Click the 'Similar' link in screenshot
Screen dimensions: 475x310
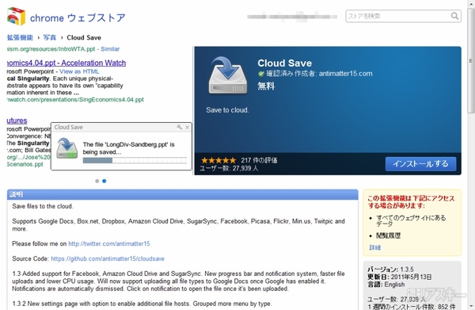pyautogui.click(x=110, y=49)
